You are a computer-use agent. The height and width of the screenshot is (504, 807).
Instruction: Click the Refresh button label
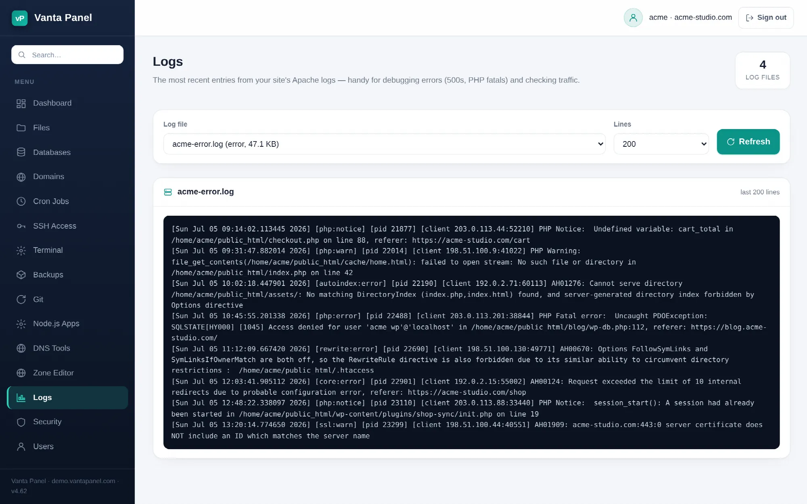point(754,142)
